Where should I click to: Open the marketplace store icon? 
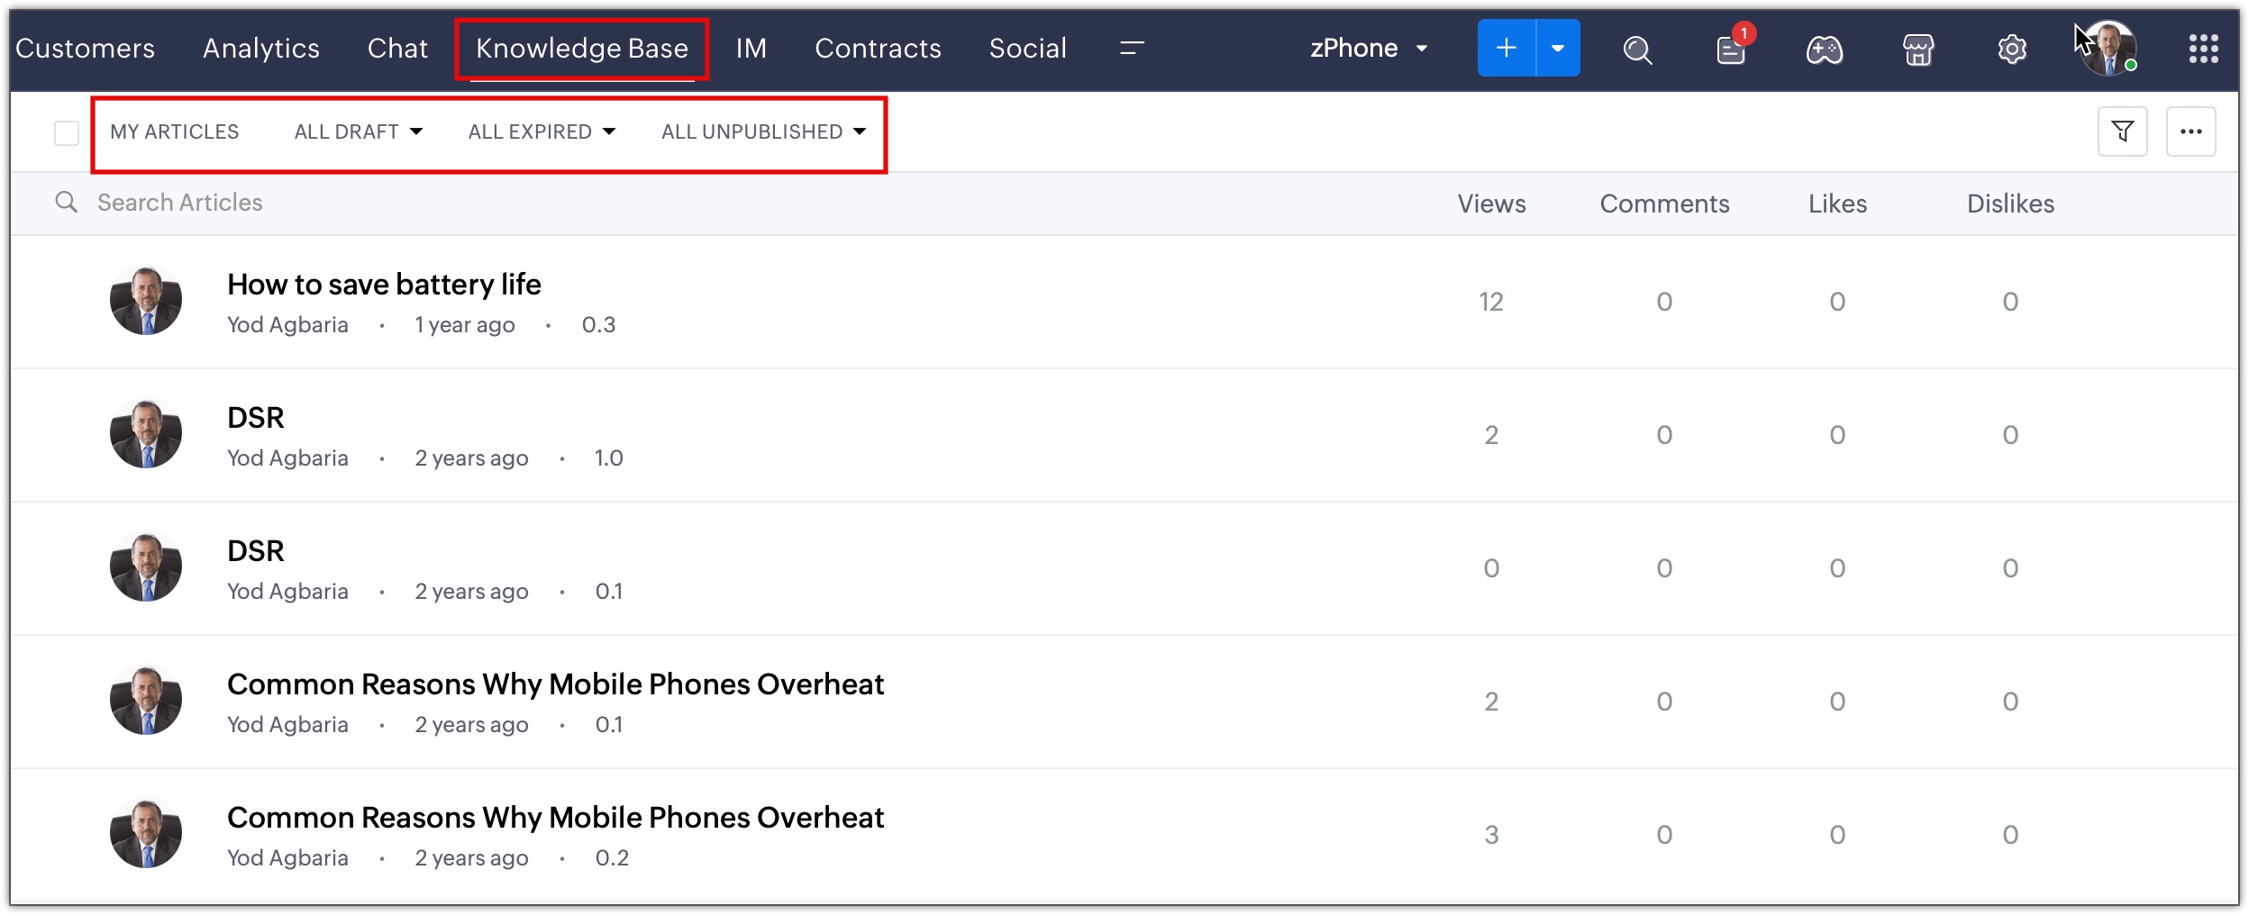(x=1918, y=50)
